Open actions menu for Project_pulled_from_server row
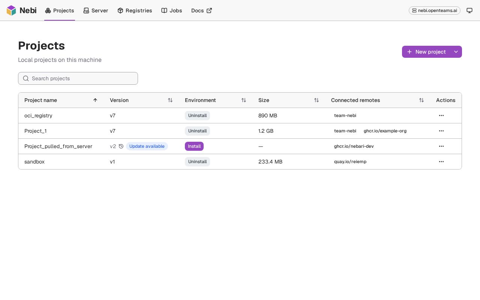The width and height of the screenshot is (480, 300). pyautogui.click(x=441, y=146)
